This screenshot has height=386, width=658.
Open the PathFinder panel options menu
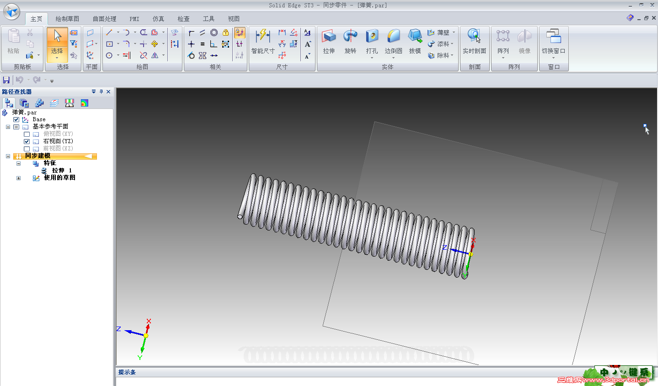tap(94, 91)
